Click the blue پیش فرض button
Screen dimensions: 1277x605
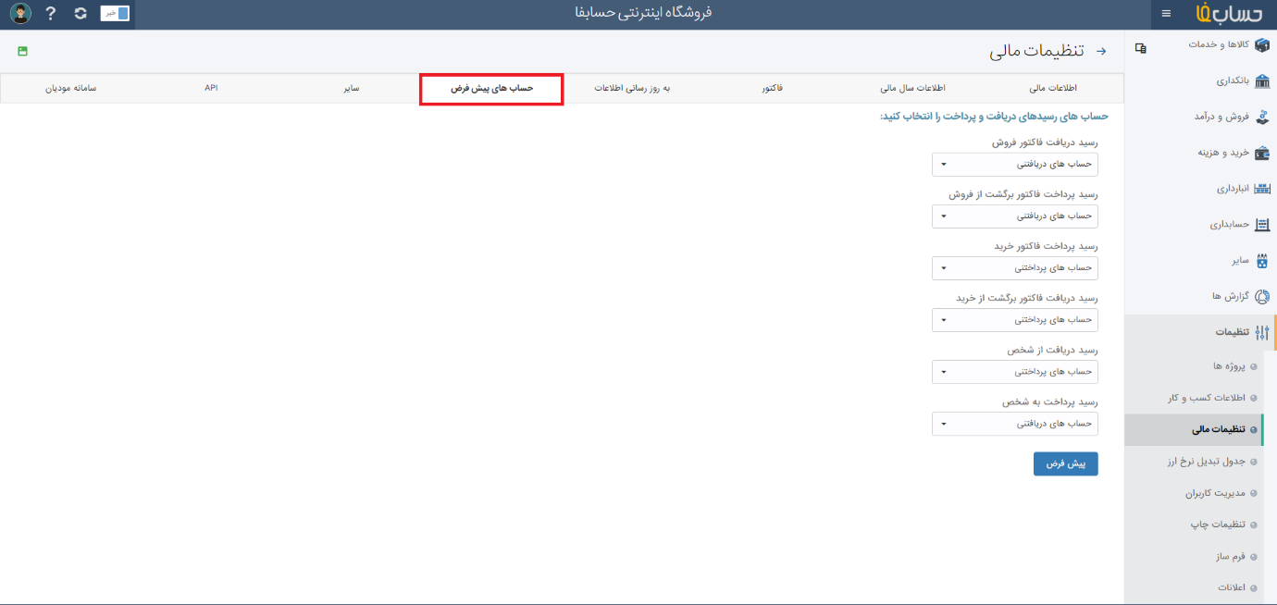tap(1066, 464)
